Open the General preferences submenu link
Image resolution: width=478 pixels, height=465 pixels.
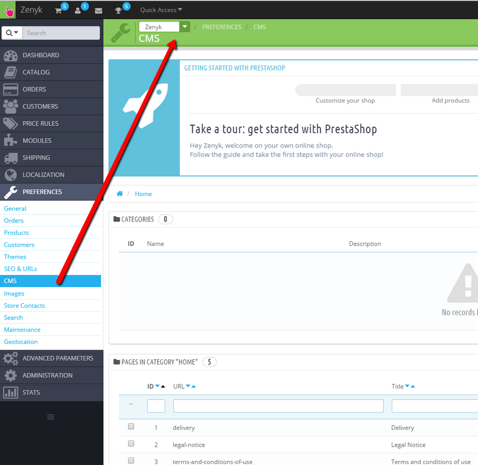click(x=15, y=208)
